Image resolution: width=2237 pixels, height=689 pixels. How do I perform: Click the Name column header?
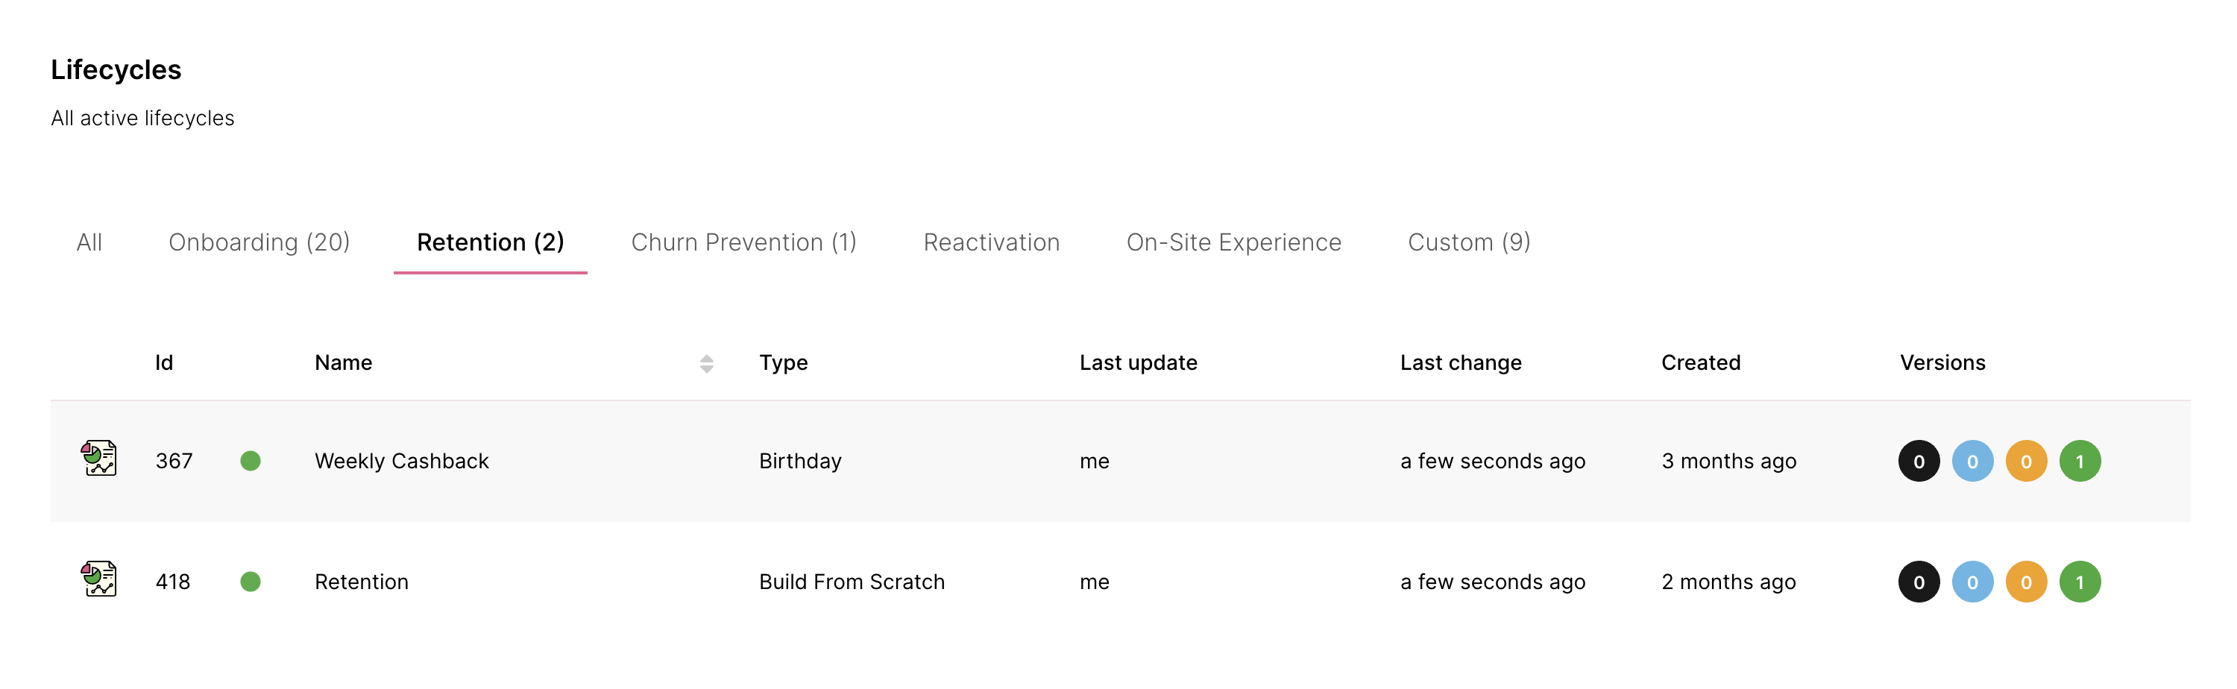coord(343,362)
